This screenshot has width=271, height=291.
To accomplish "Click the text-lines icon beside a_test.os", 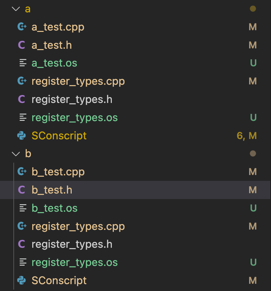I will [x=23, y=63].
